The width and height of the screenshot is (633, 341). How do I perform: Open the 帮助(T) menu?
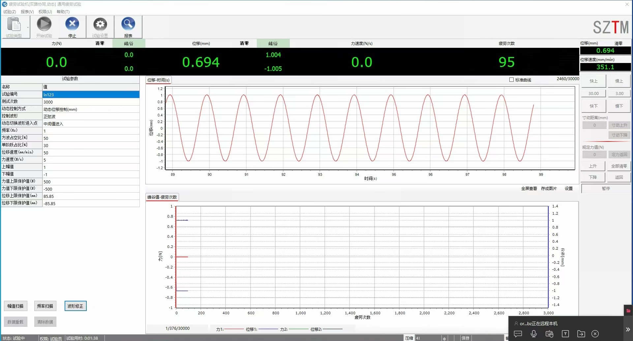(63, 12)
